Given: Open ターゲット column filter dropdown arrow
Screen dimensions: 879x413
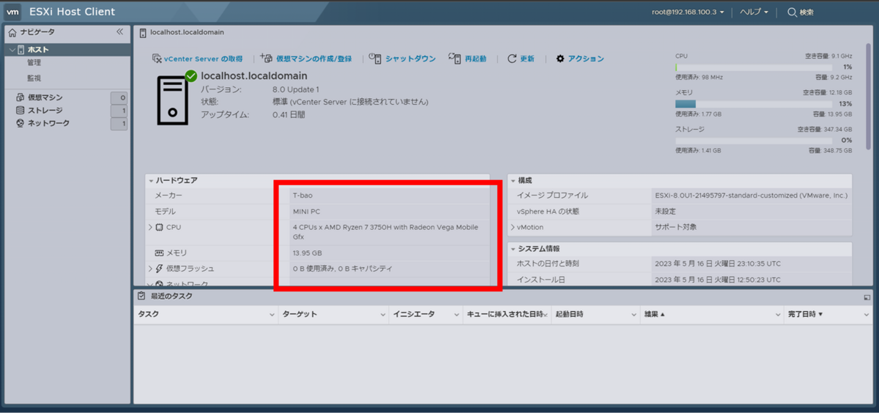Looking at the screenshot, I should point(383,315).
